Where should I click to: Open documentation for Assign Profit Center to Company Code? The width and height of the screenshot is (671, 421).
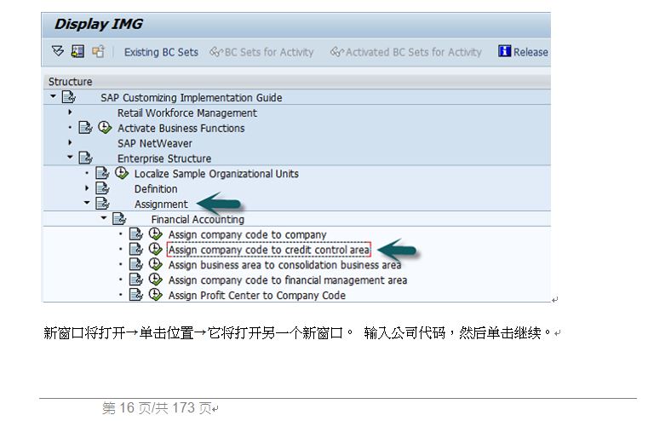click(135, 295)
